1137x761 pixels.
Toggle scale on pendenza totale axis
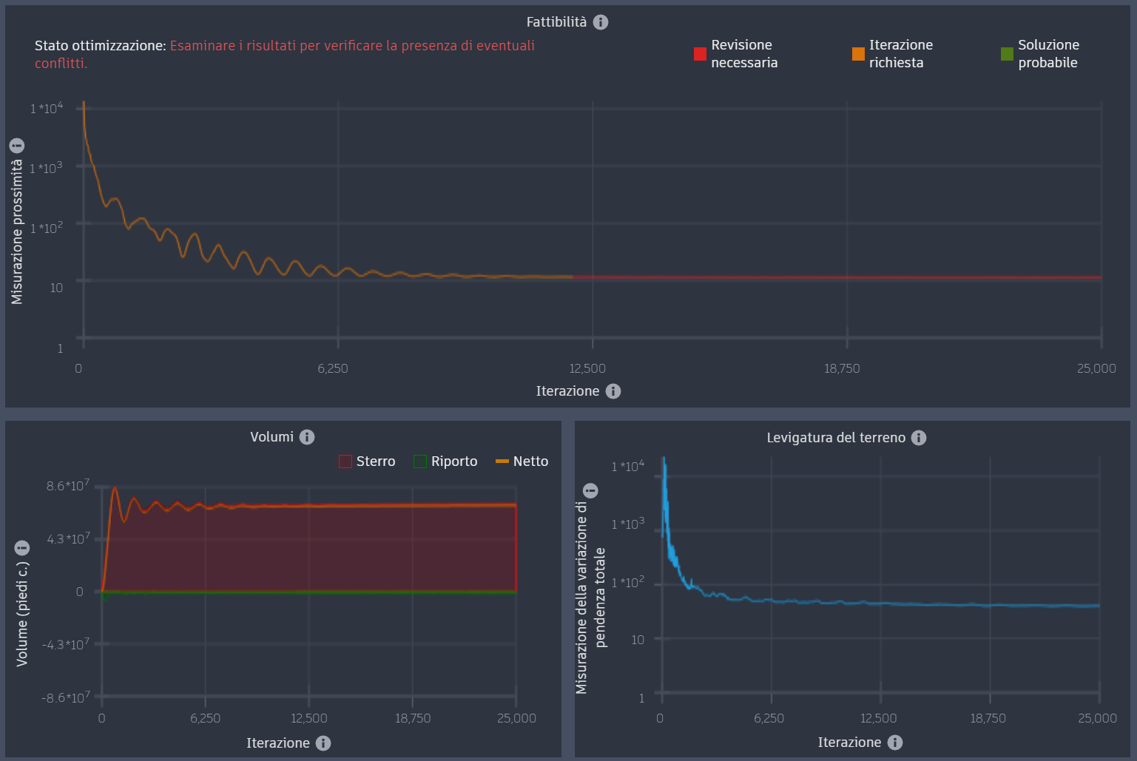click(x=590, y=490)
